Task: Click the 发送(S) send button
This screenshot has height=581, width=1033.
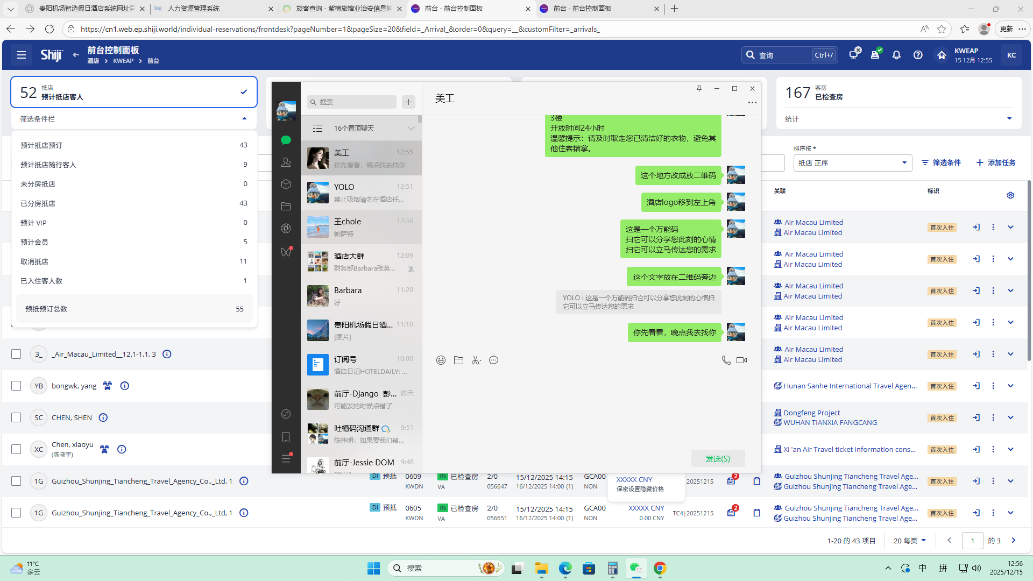Action: tap(718, 458)
